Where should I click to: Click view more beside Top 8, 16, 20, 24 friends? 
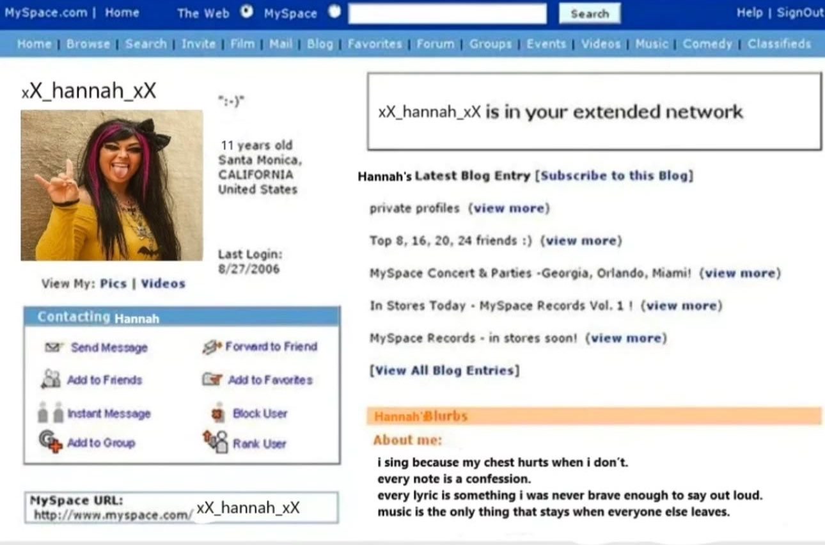tap(581, 241)
